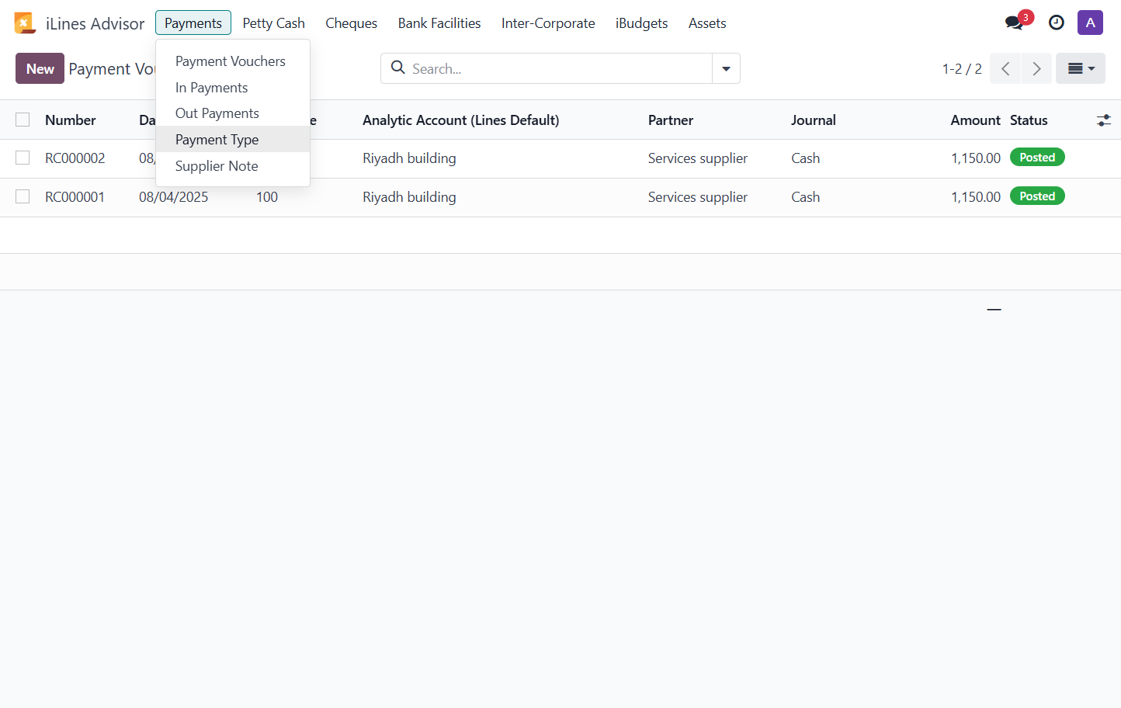Open the Bank Facilities menu

click(439, 23)
